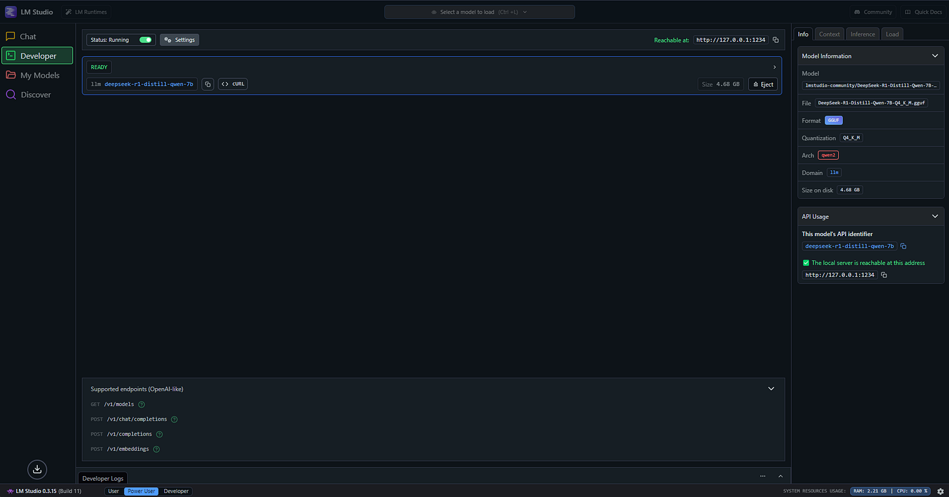
Task: Open the Discover page
Action: pos(34,95)
